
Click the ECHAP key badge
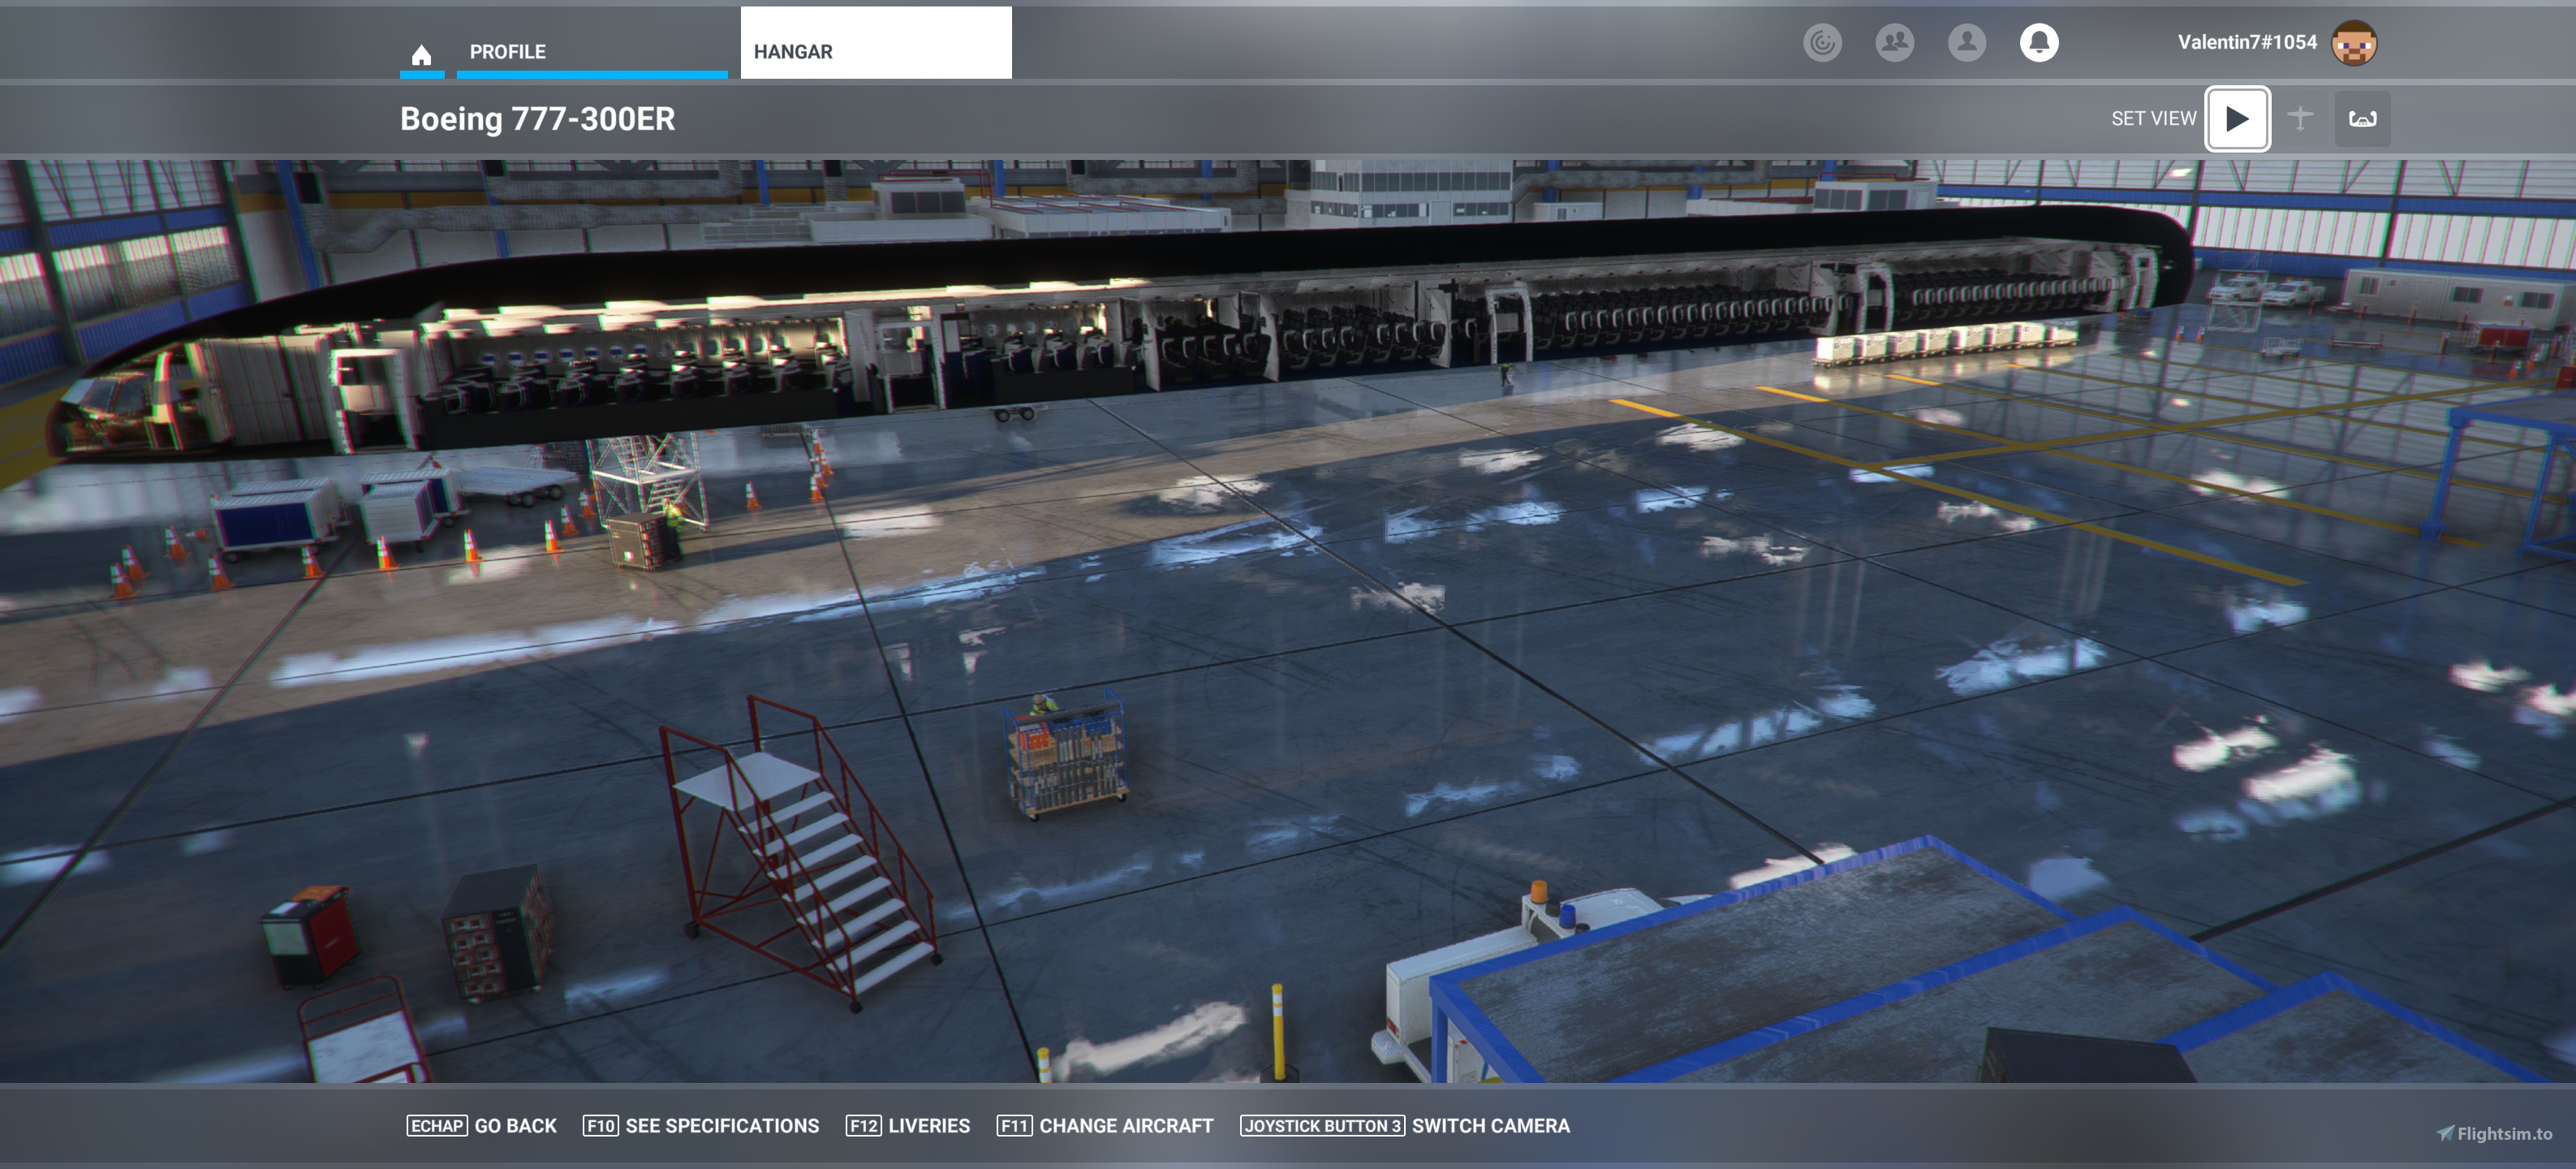click(437, 1125)
